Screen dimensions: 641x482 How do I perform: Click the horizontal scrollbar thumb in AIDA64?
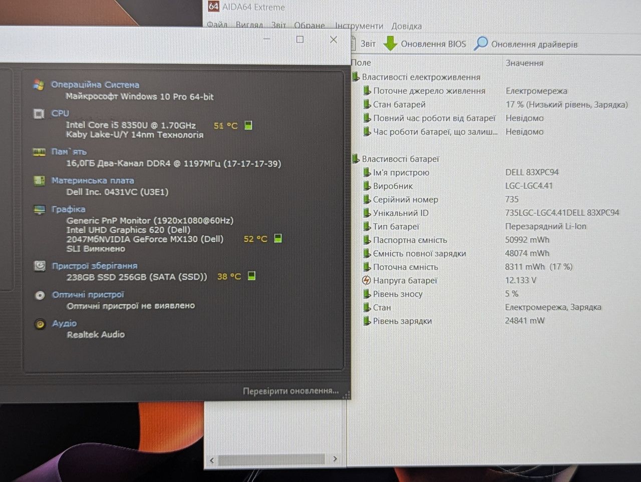[271, 459]
